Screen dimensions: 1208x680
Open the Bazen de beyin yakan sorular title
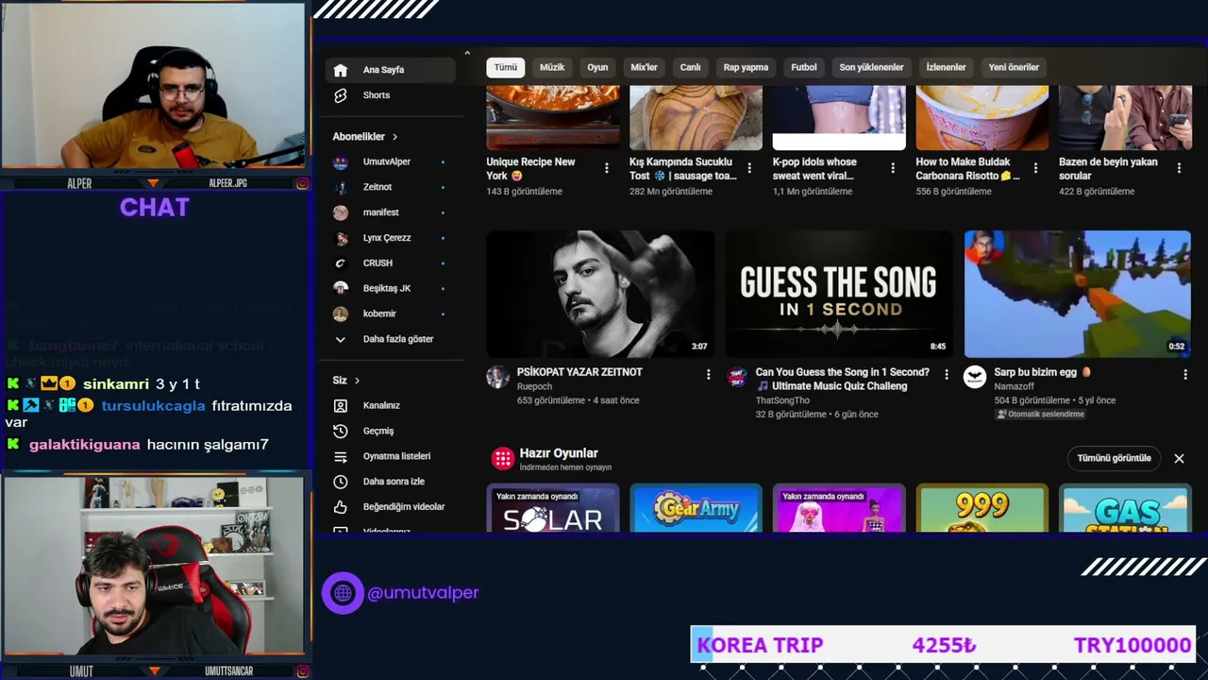[x=1108, y=169]
